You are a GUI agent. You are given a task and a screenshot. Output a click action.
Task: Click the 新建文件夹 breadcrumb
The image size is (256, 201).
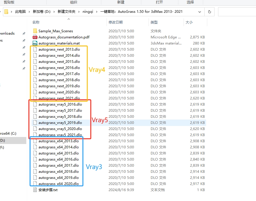pos(67,12)
